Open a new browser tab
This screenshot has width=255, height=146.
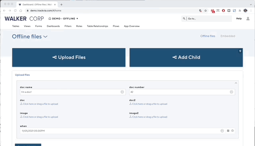[61, 4]
